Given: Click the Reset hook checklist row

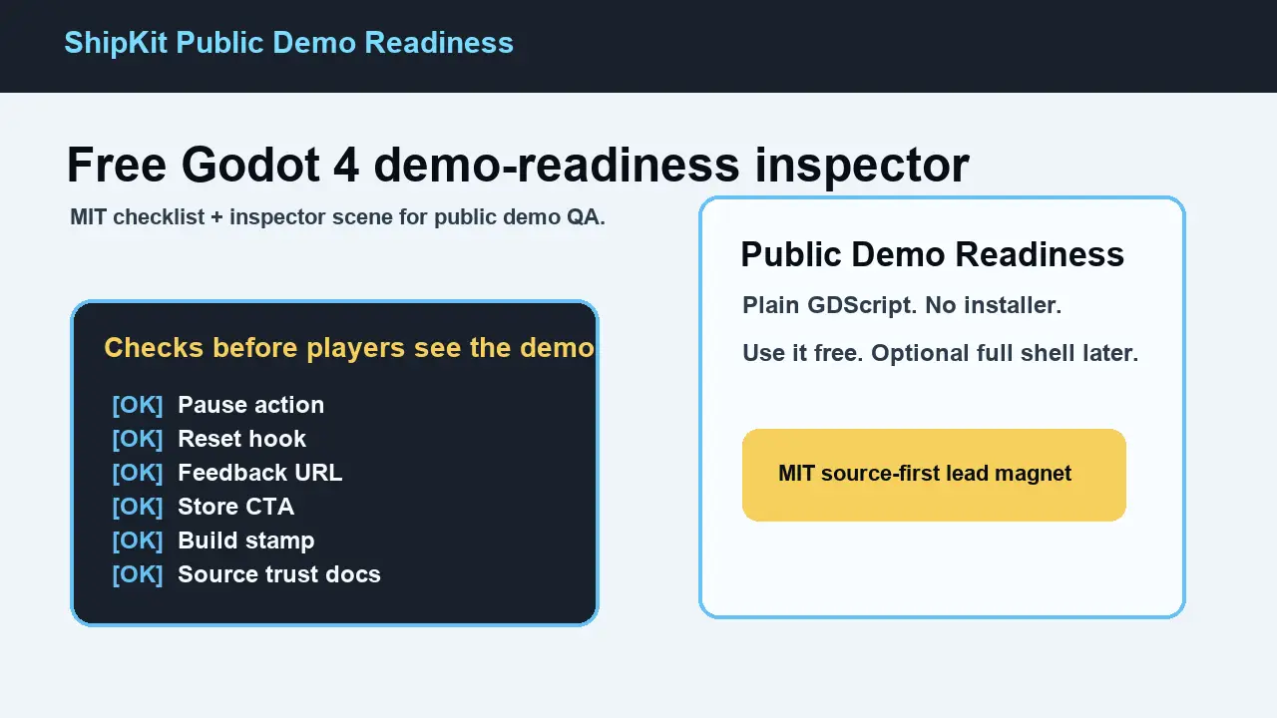Looking at the screenshot, I should (209, 439).
